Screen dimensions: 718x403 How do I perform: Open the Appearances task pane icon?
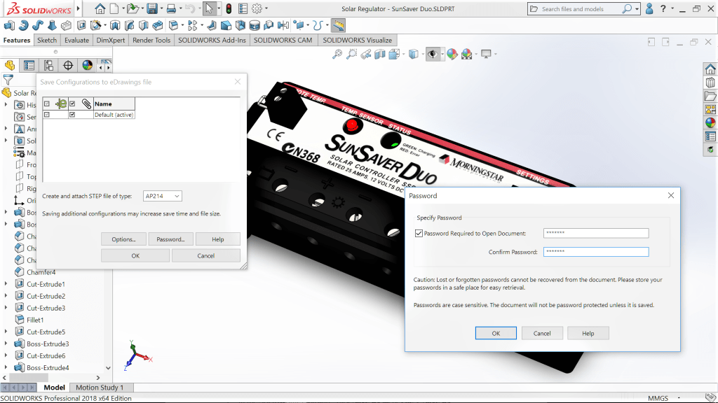tap(710, 122)
